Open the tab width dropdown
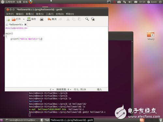Viewport: 163px width, 122px height. 64,89
